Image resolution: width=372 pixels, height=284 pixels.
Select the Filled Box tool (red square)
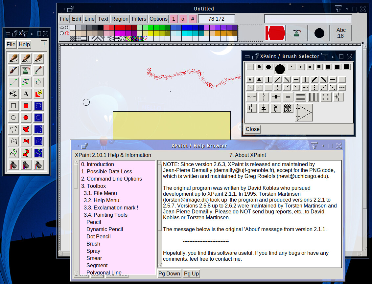pos(26,106)
